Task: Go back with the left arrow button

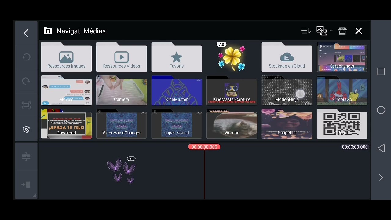Action: click(x=26, y=33)
